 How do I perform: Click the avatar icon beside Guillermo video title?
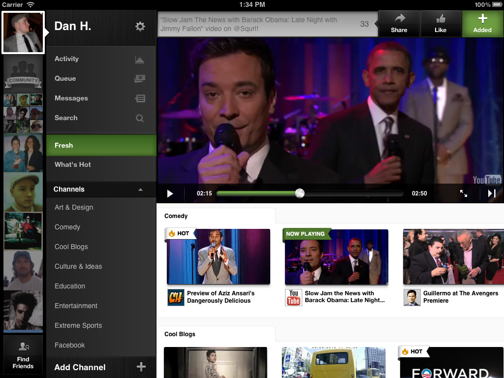click(412, 297)
